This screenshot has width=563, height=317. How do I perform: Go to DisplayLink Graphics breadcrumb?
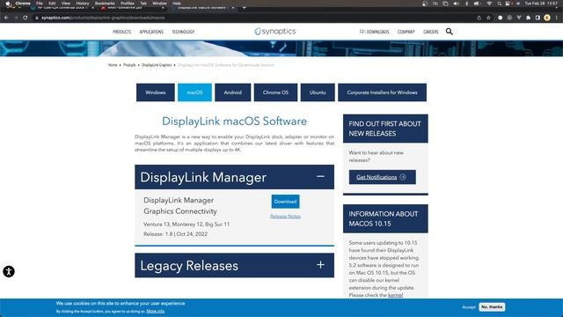coord(157,65)
